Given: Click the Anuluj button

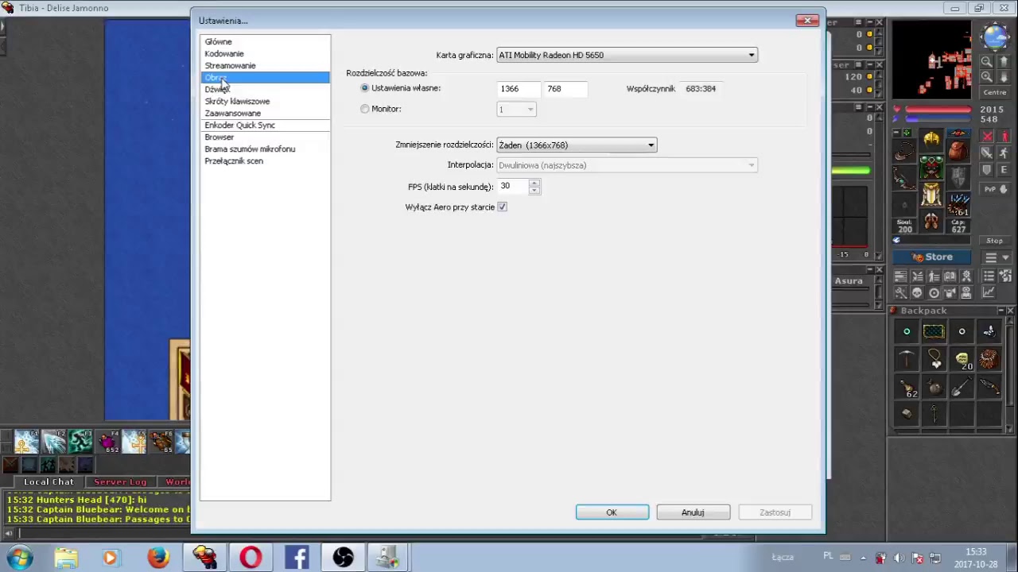Looking at the screenshot, I should pos(693,512).
